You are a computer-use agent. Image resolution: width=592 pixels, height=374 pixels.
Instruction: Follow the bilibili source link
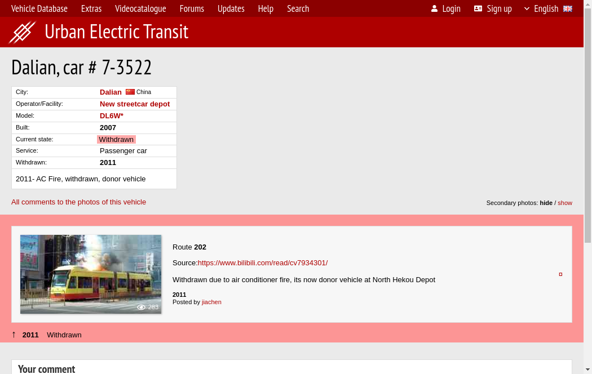[x=262, y=262]
